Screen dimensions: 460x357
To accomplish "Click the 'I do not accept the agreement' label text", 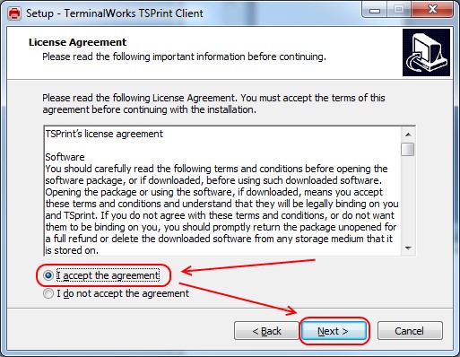I will pyautogui.click(x=123, y=293).
